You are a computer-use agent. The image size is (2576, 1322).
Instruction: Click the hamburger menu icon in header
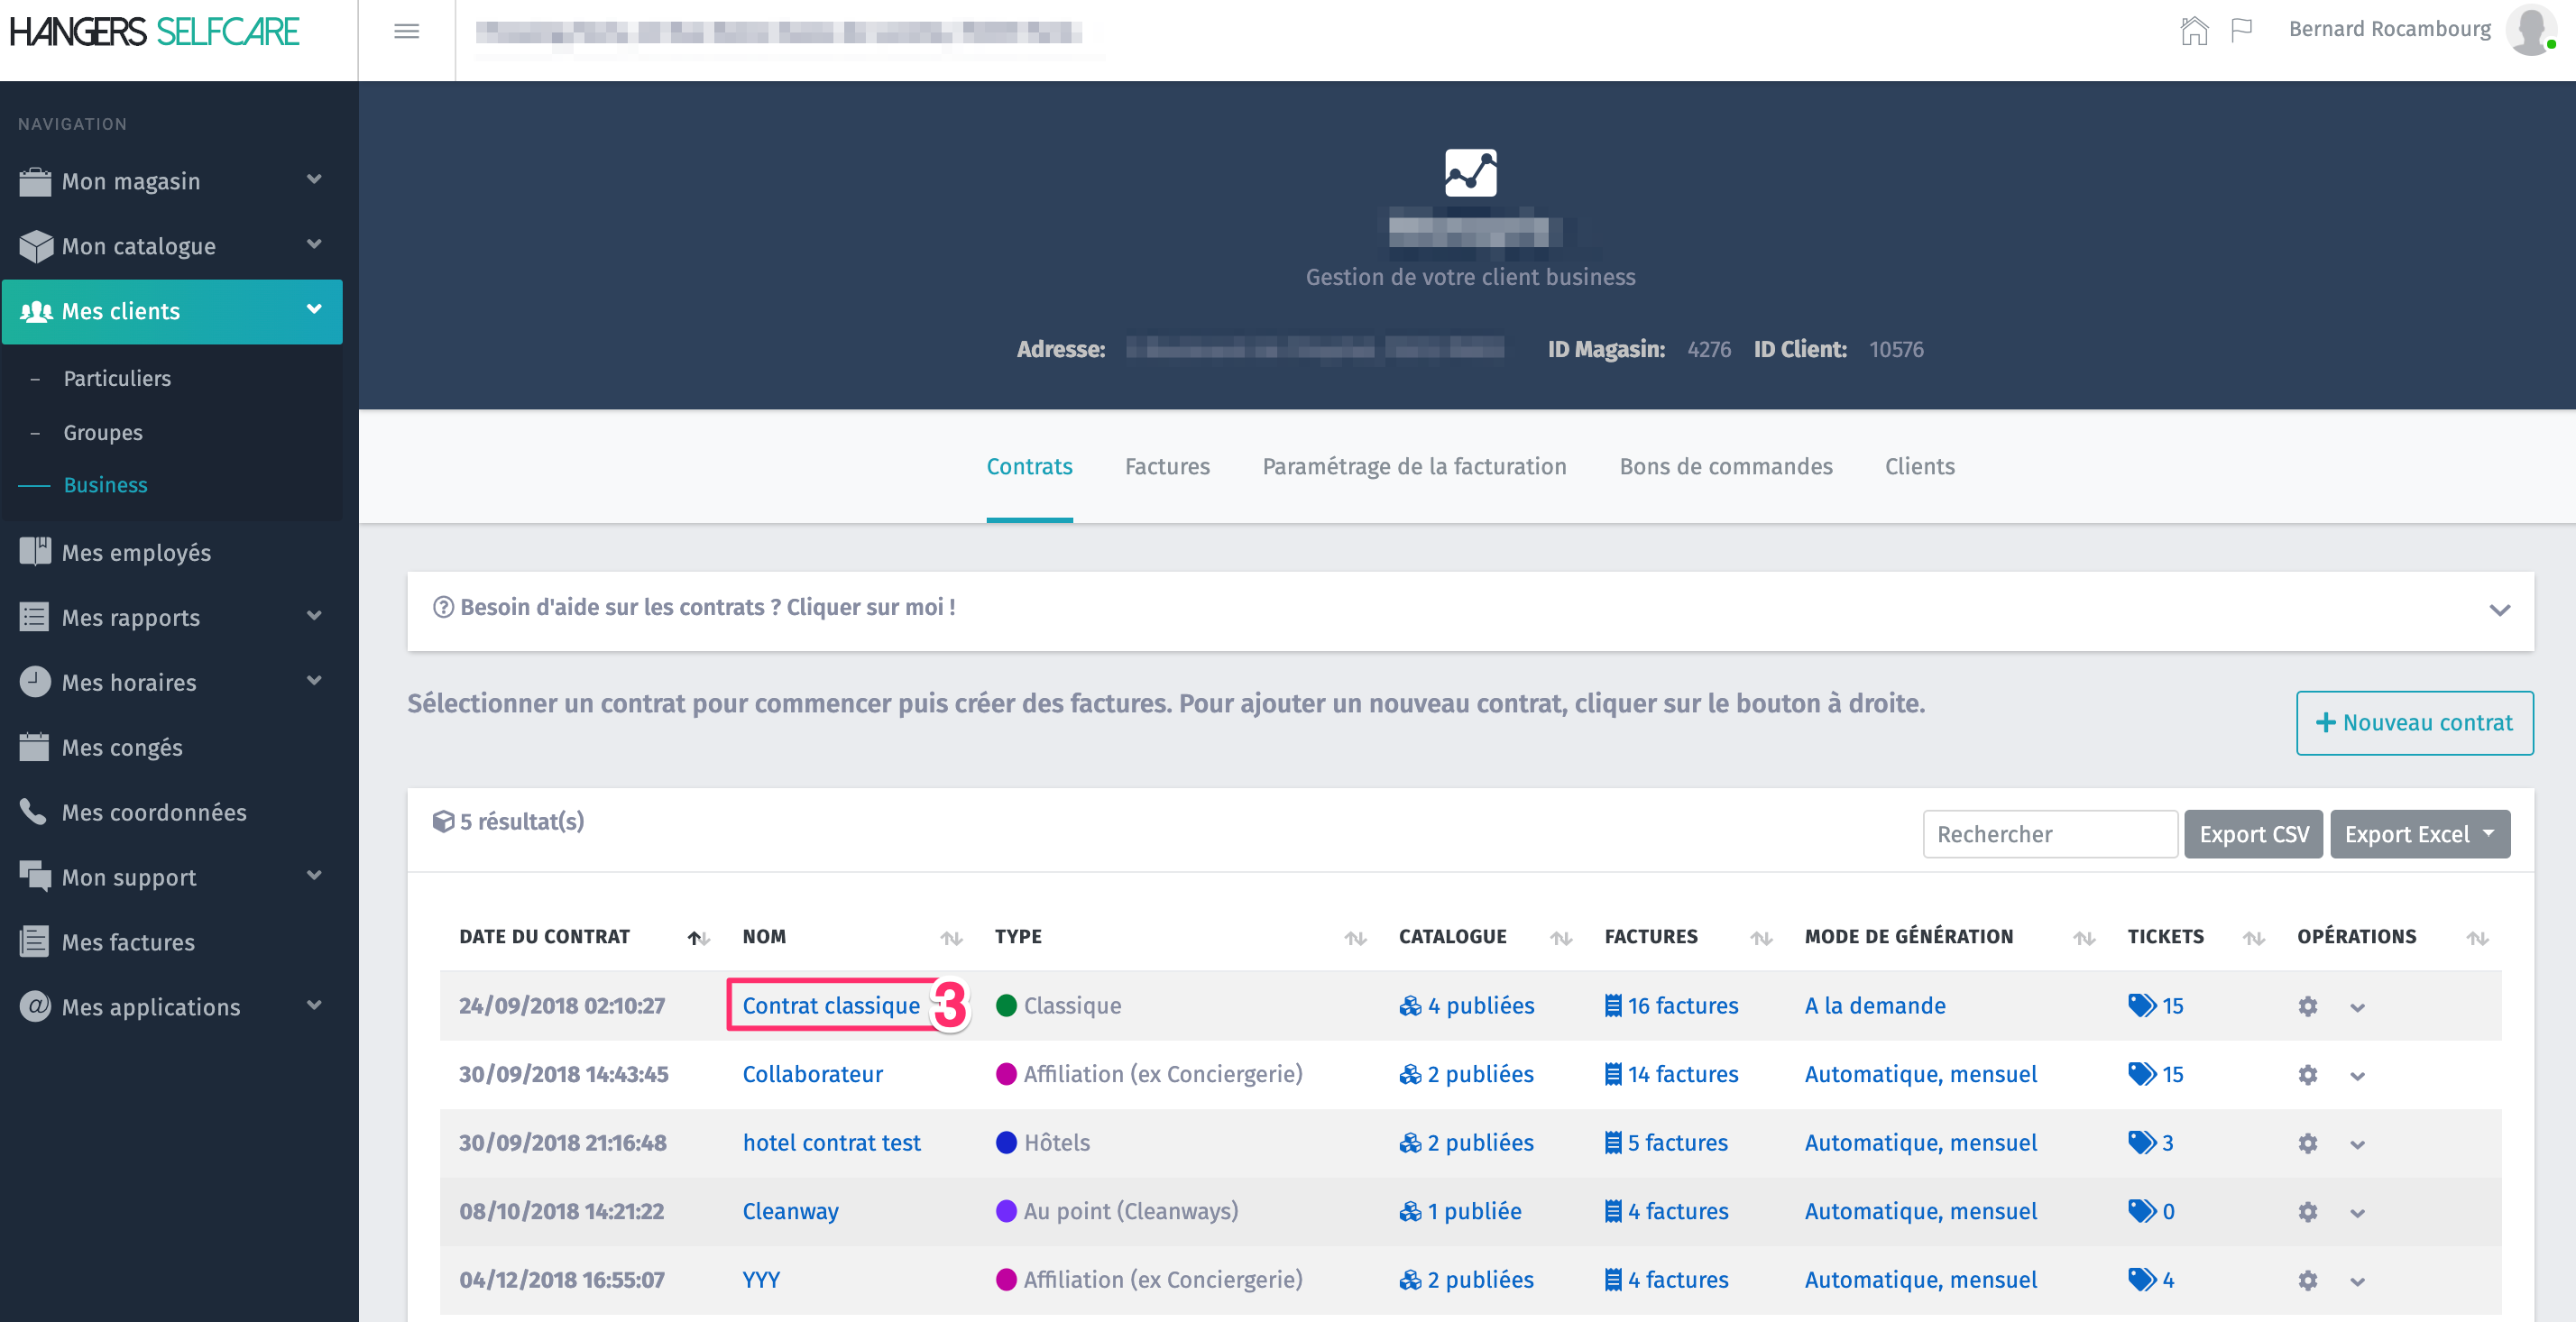406,31
